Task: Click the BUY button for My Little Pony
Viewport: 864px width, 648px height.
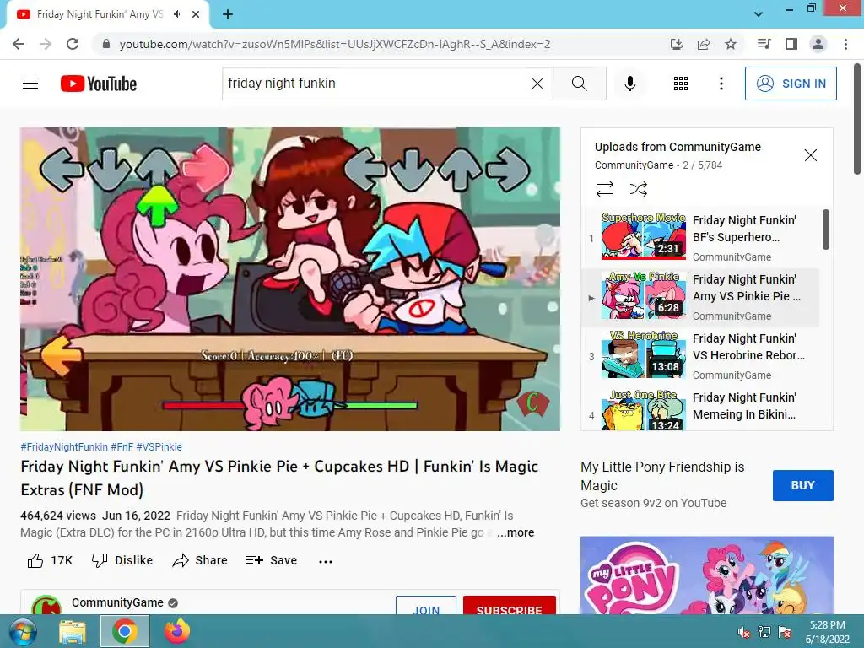Action: [x=803, y=485]
